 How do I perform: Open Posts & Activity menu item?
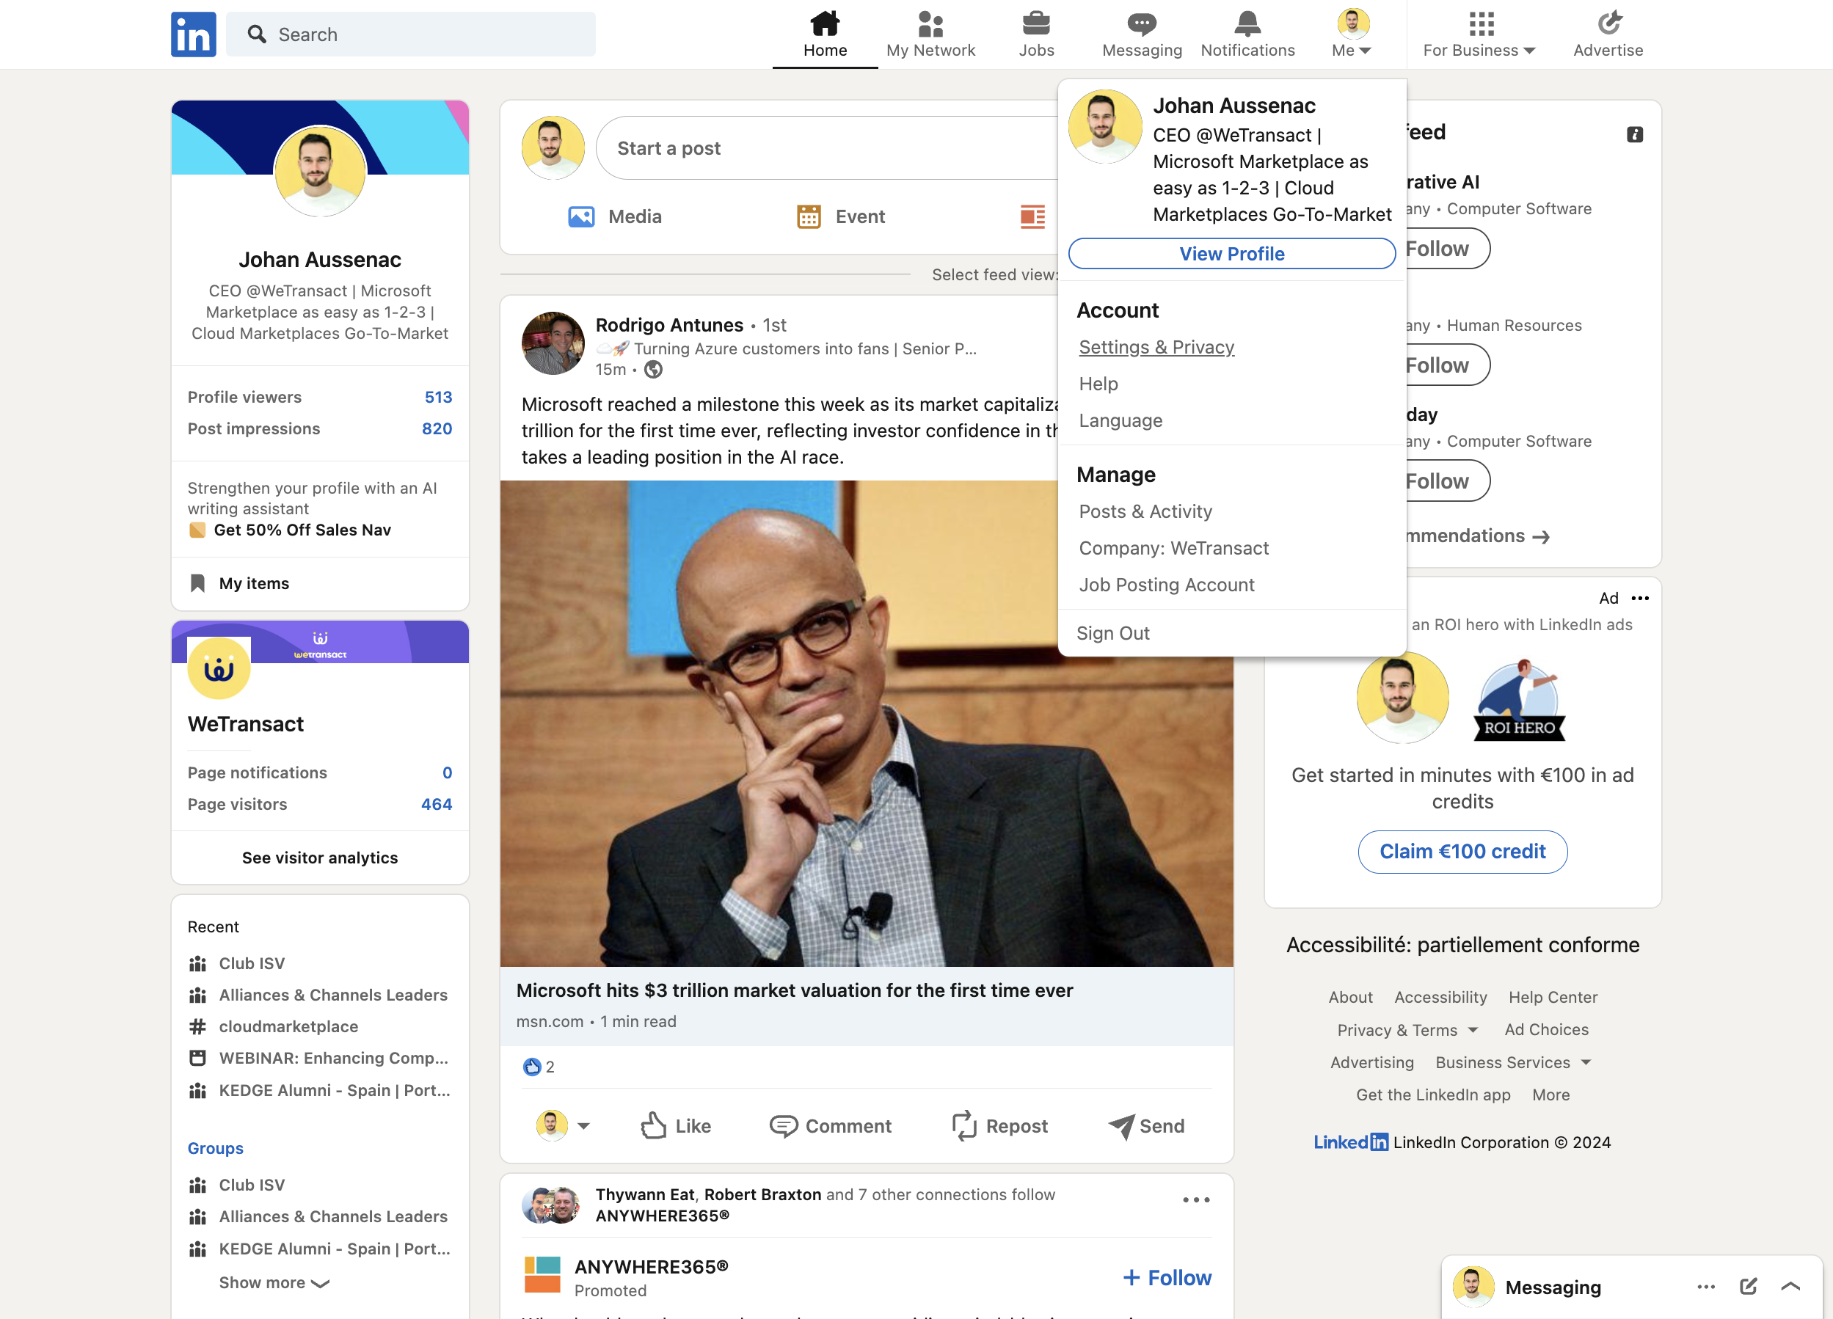point(1145,511)
